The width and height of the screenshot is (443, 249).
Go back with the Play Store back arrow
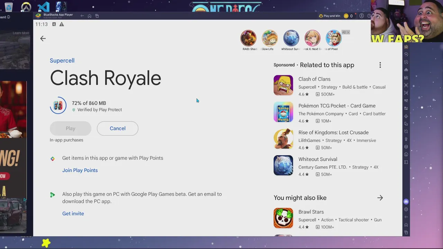click(43, 38)
